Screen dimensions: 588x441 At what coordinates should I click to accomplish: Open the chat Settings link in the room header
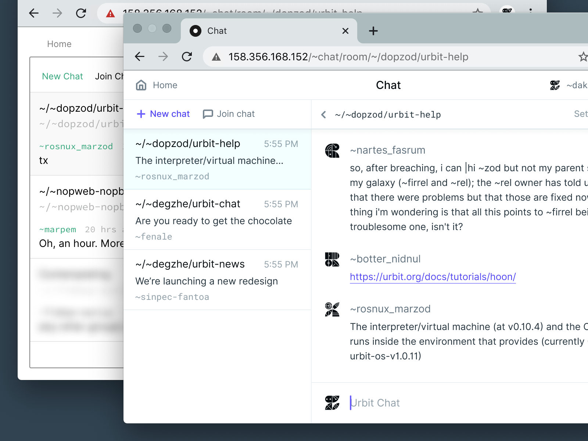581,114
